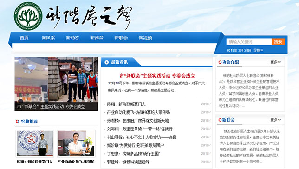This screenshot has width=299, height=169.
Task: Click the play icon beside 最新资讯
Action: click(x=107, y=62)
